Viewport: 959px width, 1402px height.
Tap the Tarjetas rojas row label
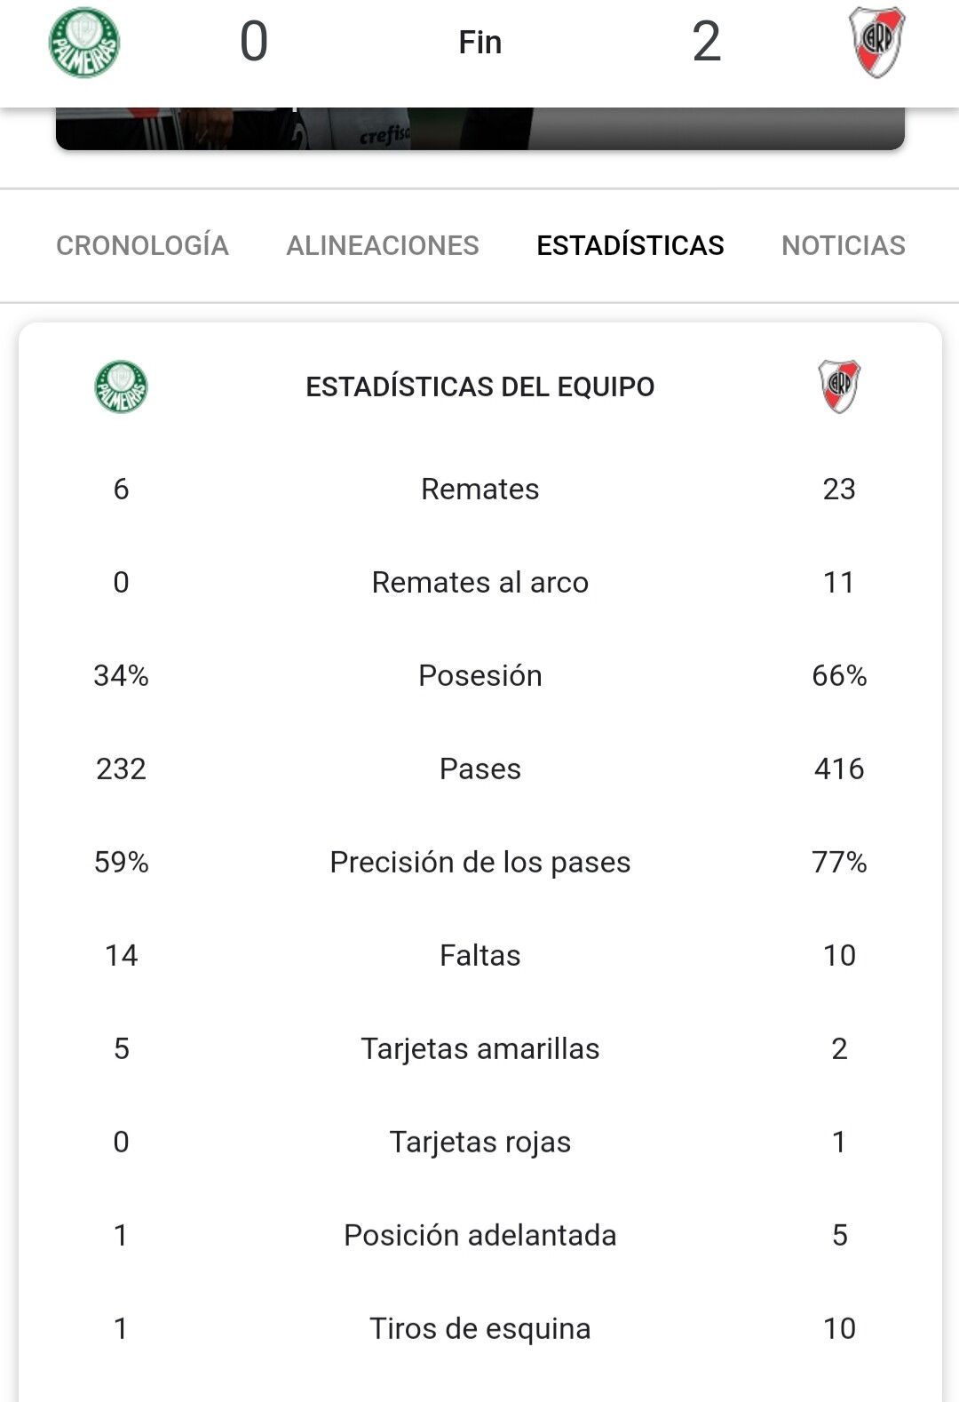pyautogui.click(x=480, y=1142)
